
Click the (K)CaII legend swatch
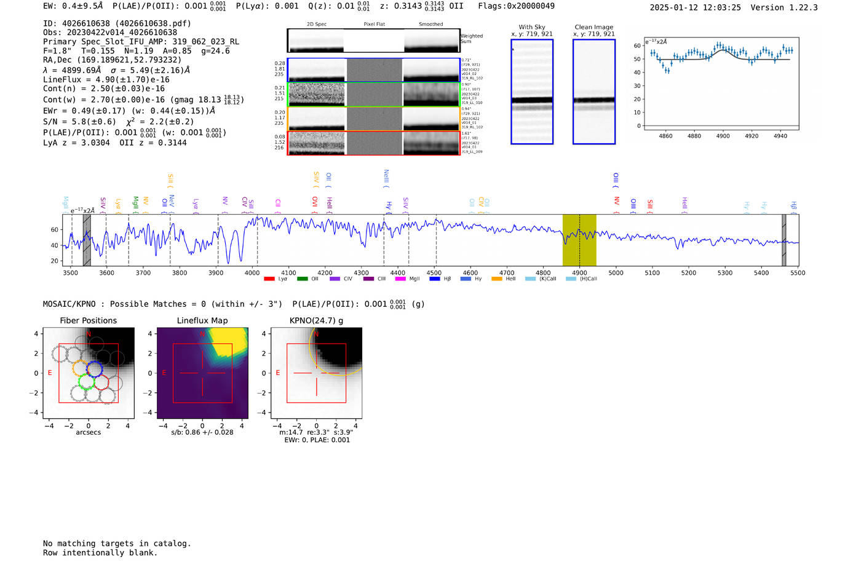coord(530,279)
